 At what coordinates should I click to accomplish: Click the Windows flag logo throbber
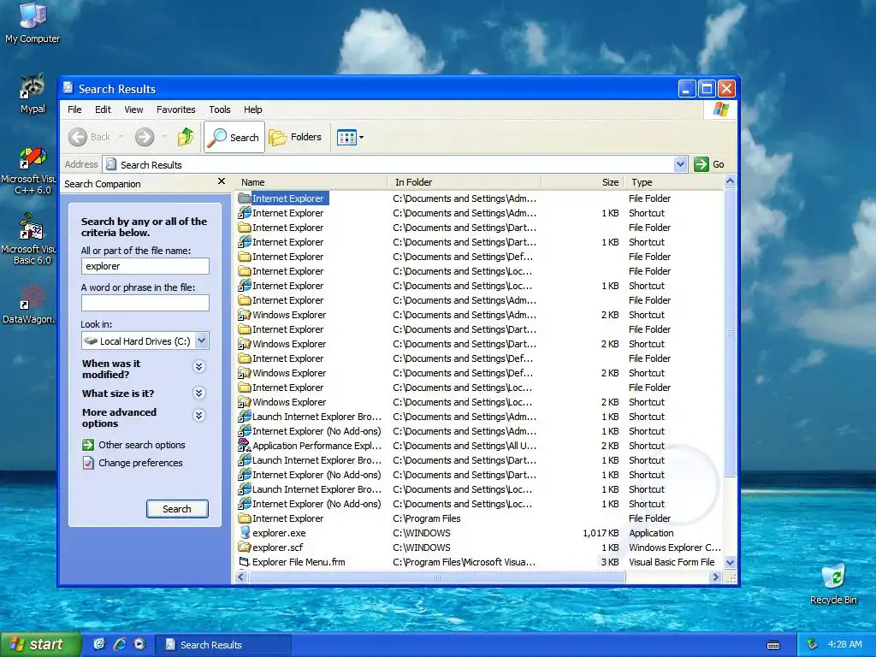pos(720,109)
